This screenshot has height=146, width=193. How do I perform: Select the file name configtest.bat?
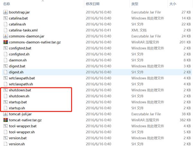[x=20, y=48]
